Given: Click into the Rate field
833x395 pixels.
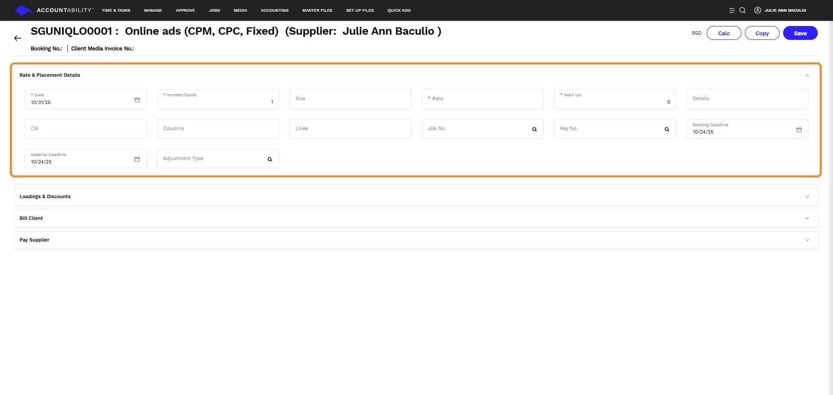Looking at the screenshot, I should tap(483, 99).
